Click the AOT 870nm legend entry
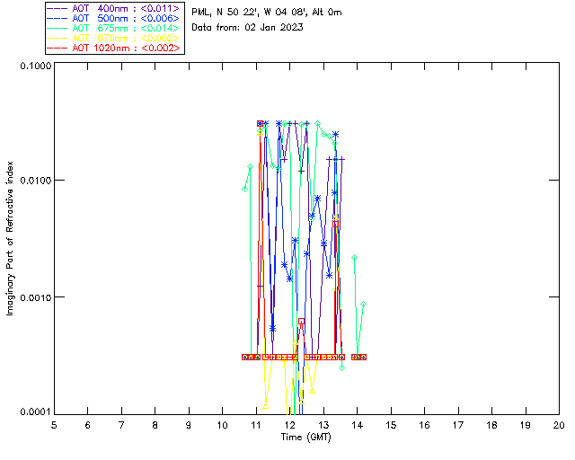 coord(113,38)
